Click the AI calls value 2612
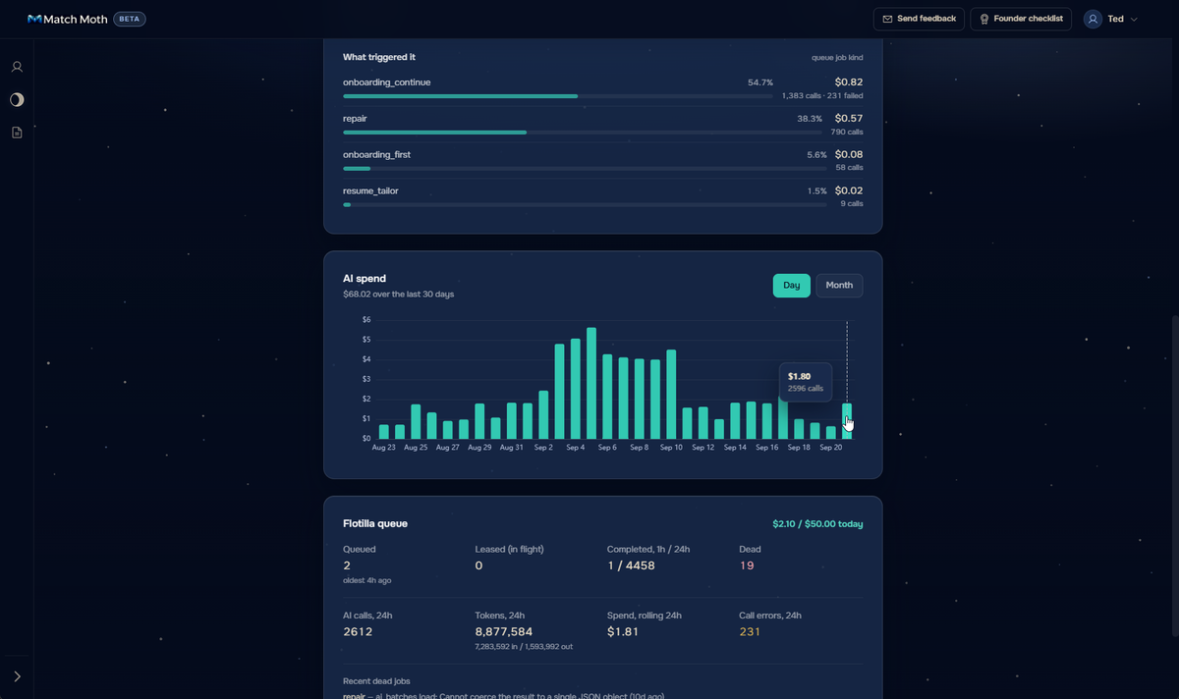The width and height of the screenshot is (1179, 699). 358,631
